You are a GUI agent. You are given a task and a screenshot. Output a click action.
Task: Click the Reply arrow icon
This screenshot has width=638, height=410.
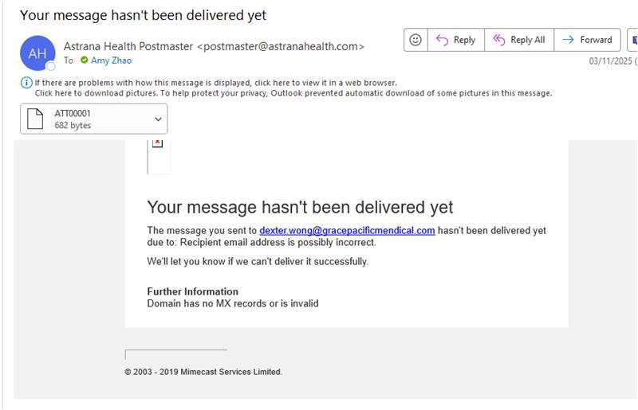pos(442,40)
